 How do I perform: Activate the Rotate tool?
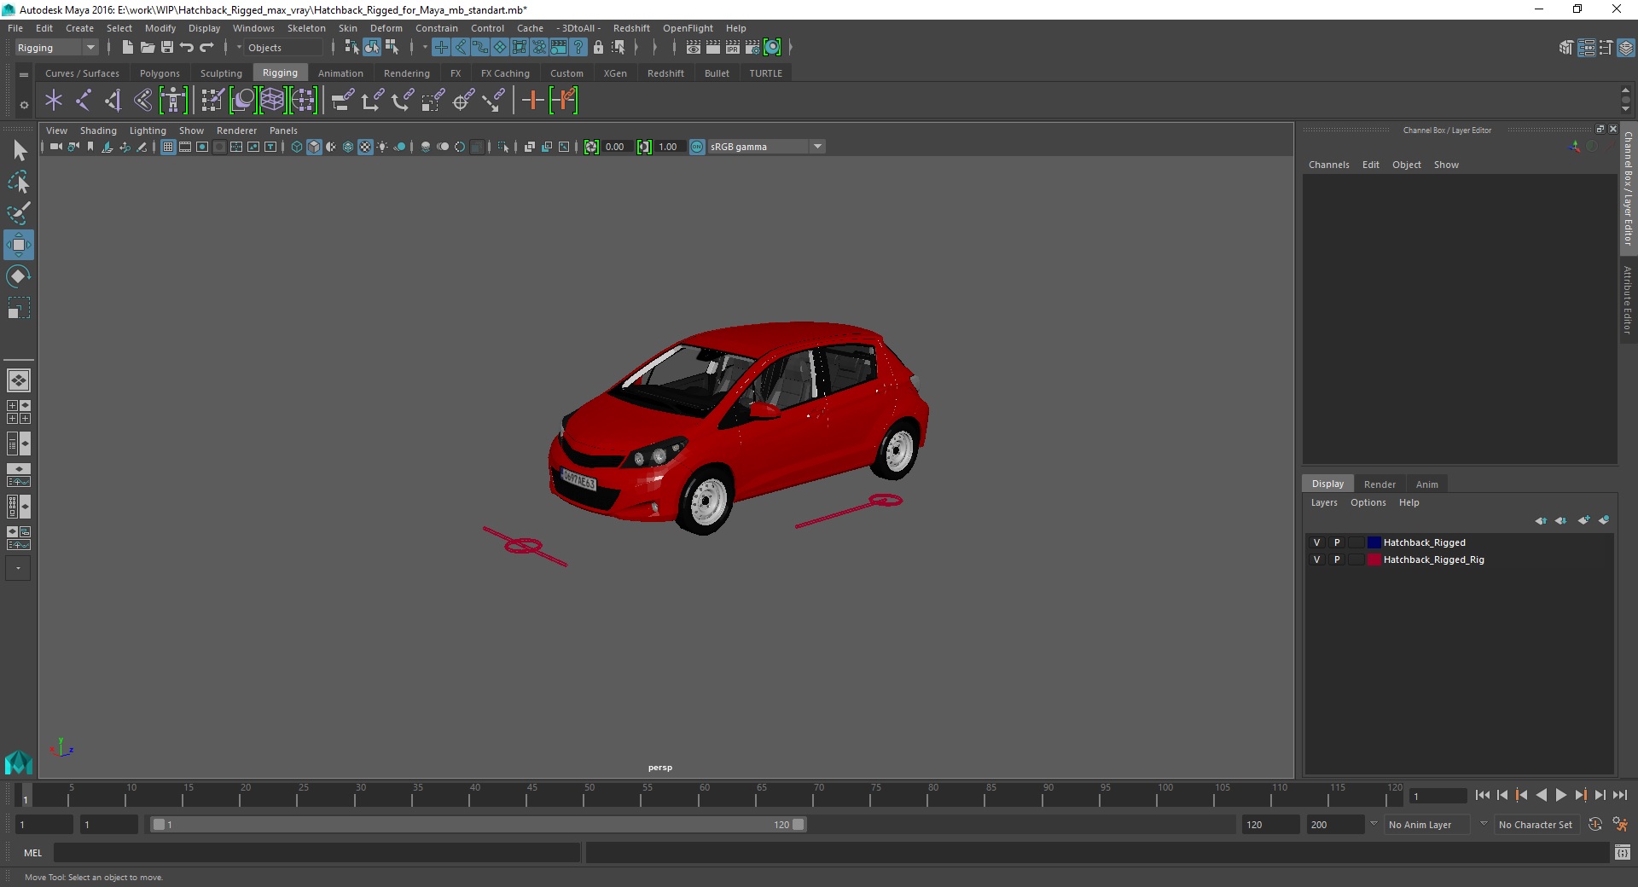[19, 276]
